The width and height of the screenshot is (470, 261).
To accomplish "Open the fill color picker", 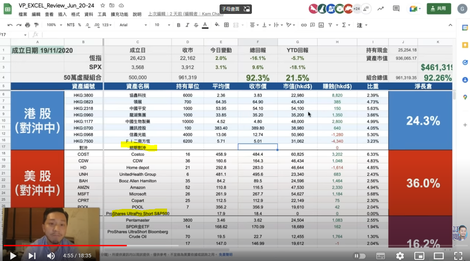I will pyautogui.click(x=217, y=25).
